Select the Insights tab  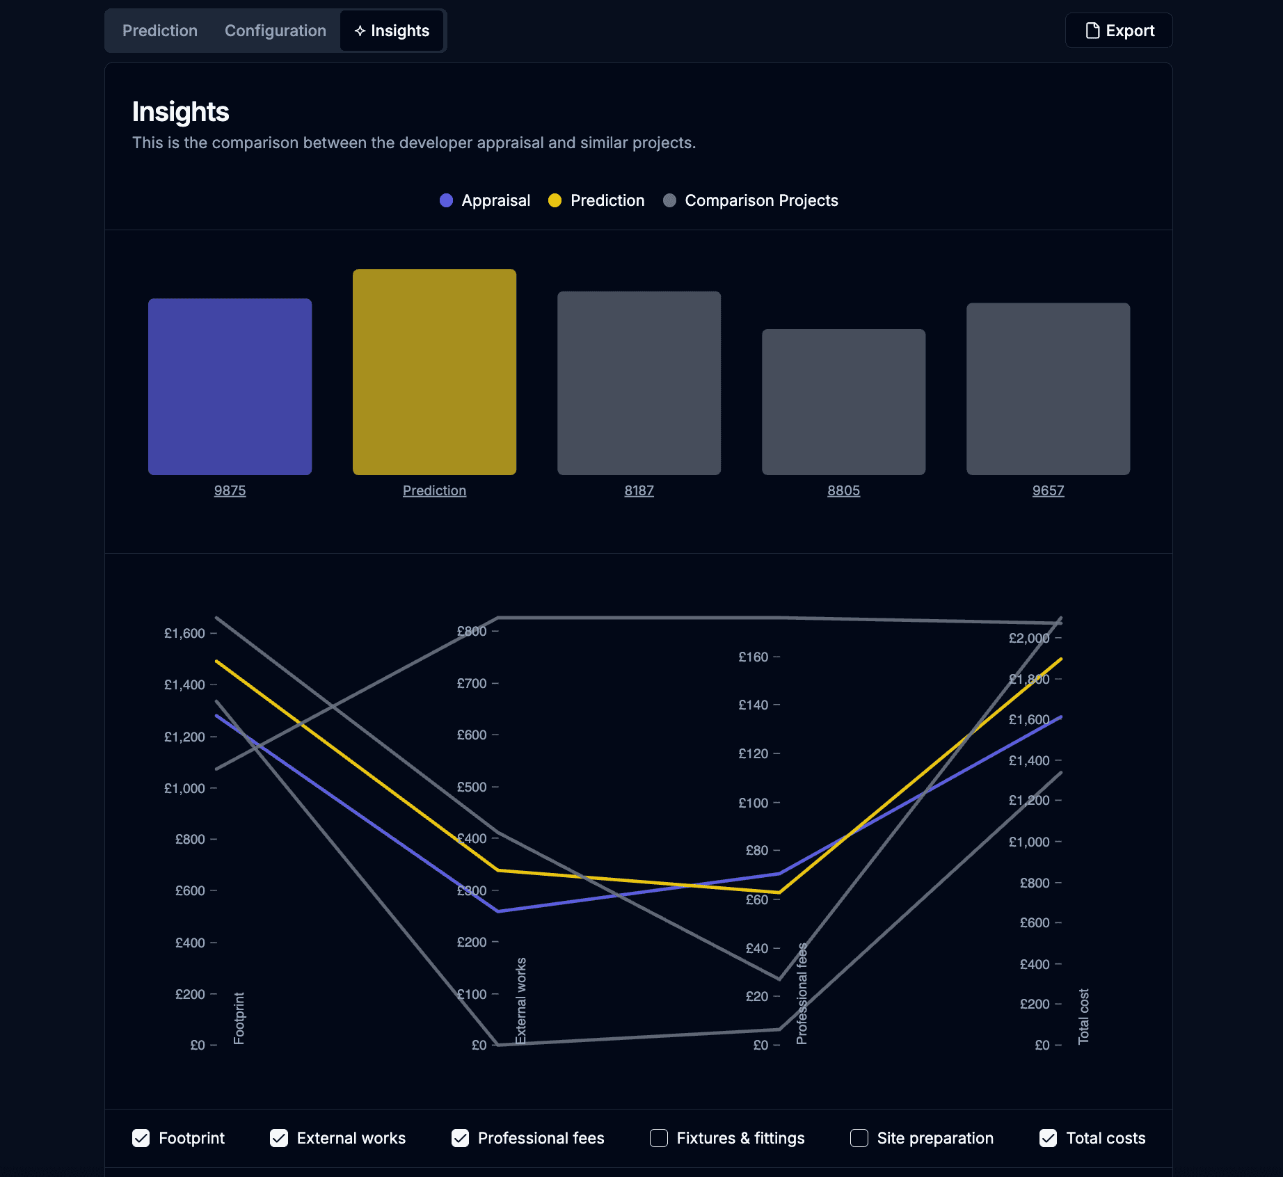(392, 31)
